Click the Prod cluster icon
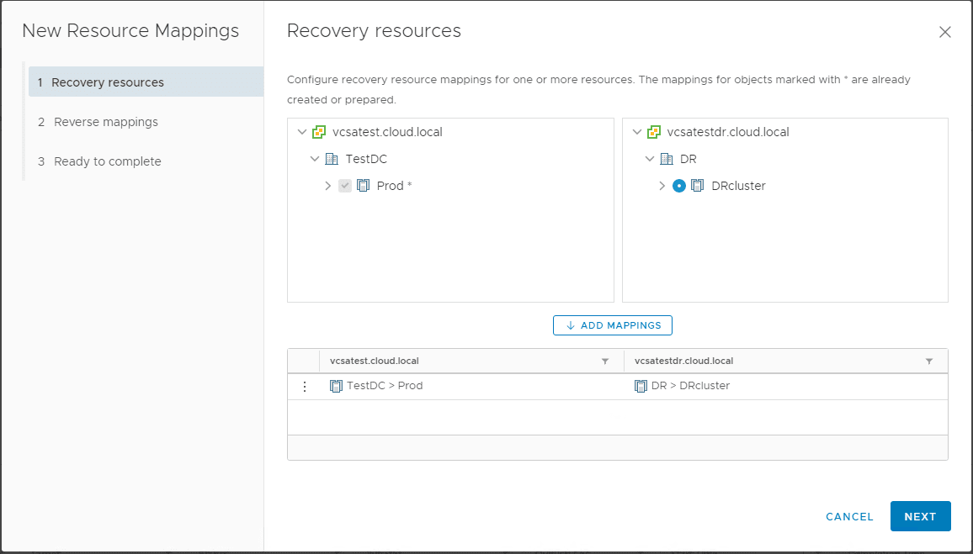Viewport: 973px width, 554px height. 363,186
